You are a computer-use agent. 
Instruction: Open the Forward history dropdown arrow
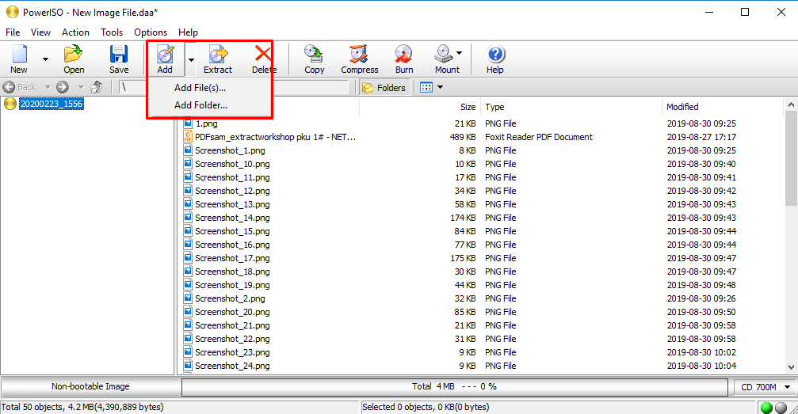coord(80,87)
